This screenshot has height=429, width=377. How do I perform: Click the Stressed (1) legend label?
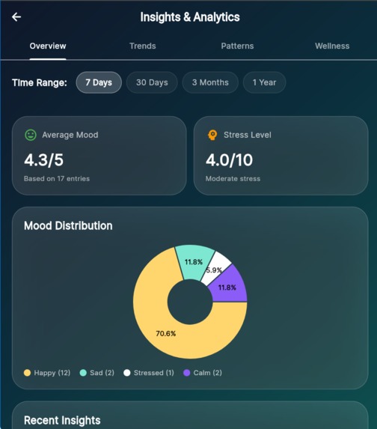(154, 373)
